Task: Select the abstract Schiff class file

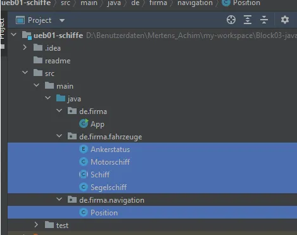Action: (100, 175)
